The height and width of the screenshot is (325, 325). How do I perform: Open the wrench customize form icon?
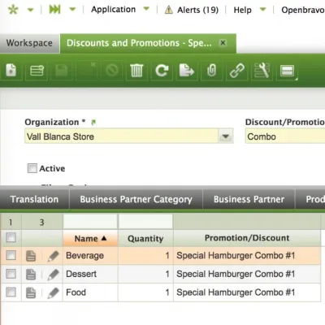coord(262,71)
